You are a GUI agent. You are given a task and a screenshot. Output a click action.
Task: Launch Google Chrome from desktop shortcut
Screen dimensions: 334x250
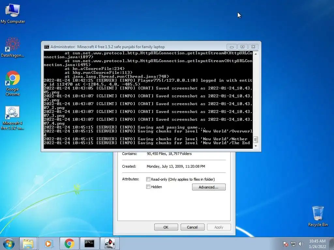[x=13, y=83]
